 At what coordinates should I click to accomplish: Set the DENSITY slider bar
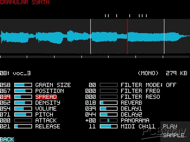tap(23, 103)
